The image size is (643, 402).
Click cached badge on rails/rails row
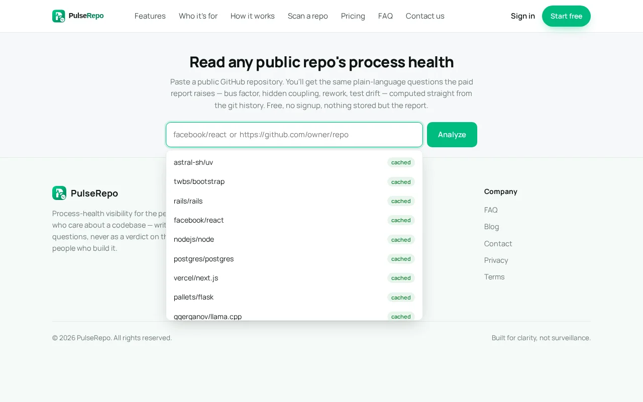point(401,201)
